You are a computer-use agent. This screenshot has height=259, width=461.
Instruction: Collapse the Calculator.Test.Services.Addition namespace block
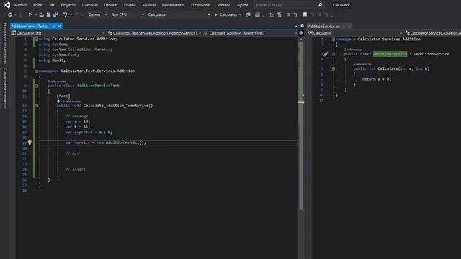[x=37, y=71]
